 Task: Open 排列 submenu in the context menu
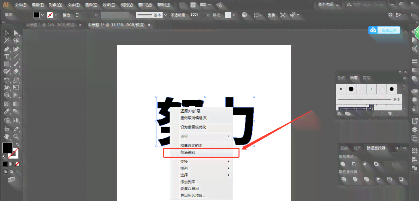point(201,168)
